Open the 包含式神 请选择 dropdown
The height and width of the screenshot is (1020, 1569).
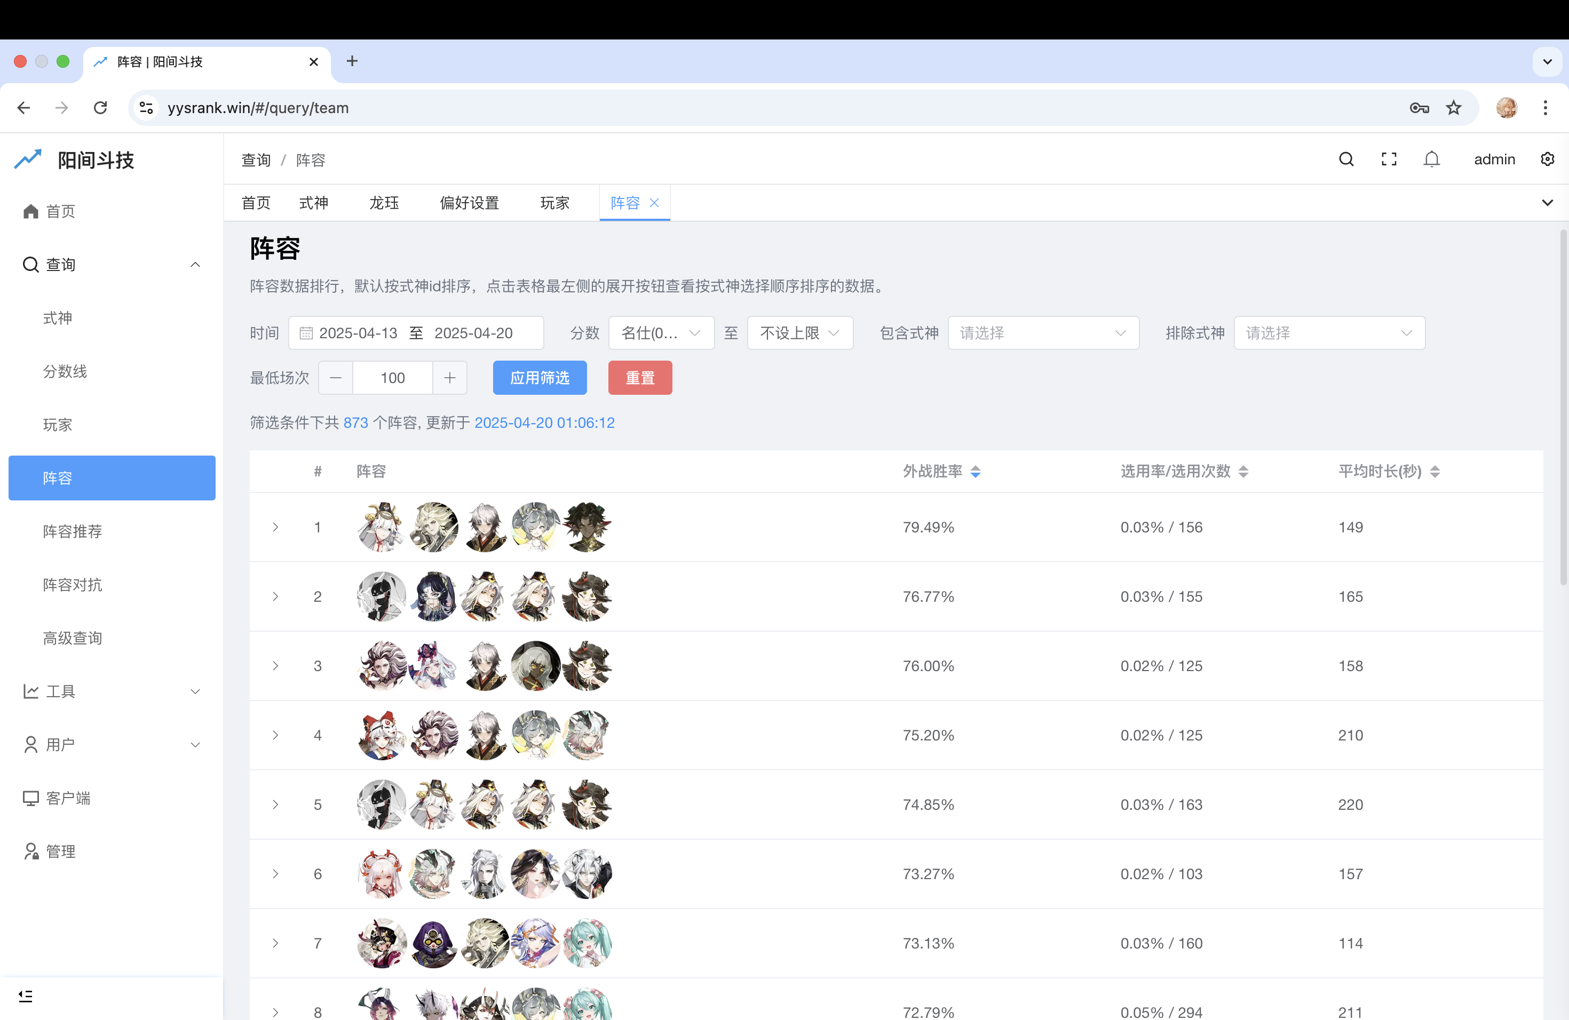(x=1043, y=333)
